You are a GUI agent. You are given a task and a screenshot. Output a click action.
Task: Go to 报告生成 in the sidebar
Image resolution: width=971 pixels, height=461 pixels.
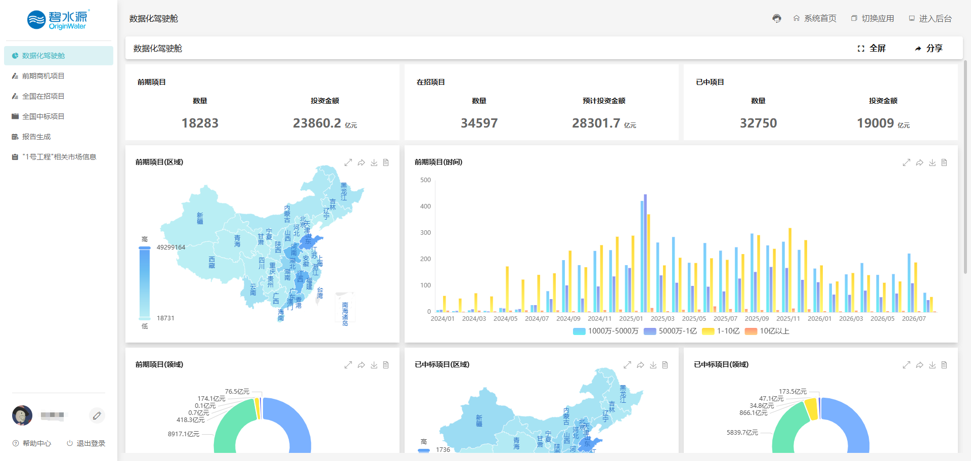tap(59, 137)
